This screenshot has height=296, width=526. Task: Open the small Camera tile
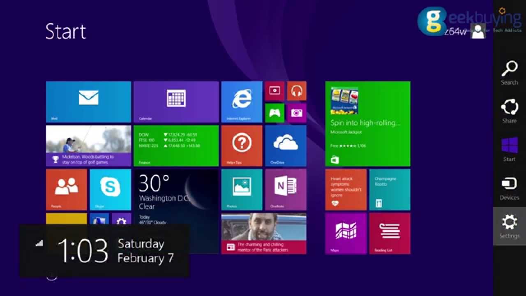point(297,113)
